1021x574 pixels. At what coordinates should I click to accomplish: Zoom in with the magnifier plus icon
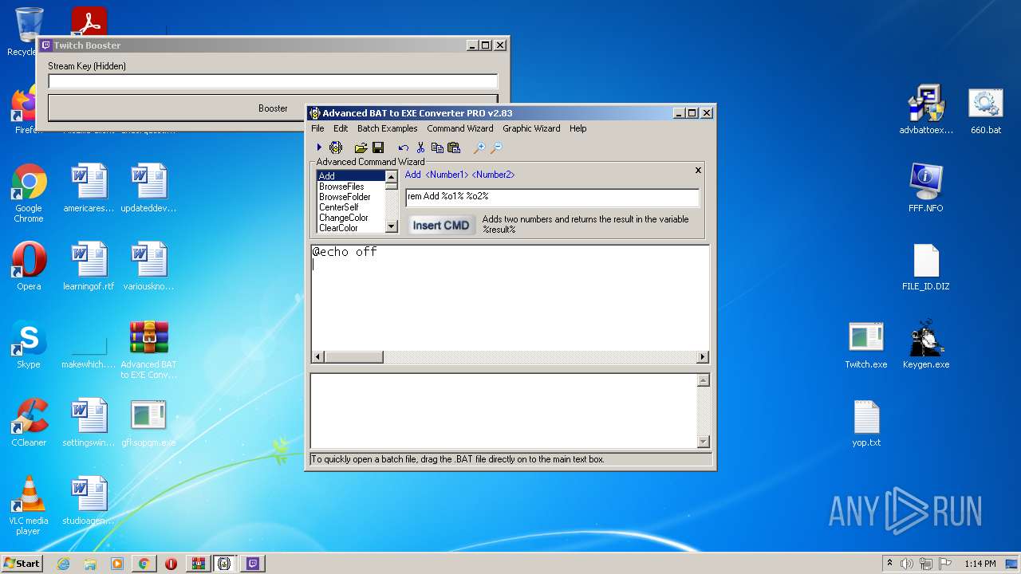[479, 147]
